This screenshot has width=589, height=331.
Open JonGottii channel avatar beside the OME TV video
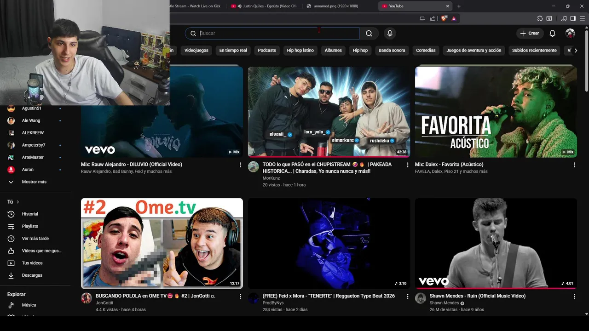pyautogui.click(x=87, y=298)
